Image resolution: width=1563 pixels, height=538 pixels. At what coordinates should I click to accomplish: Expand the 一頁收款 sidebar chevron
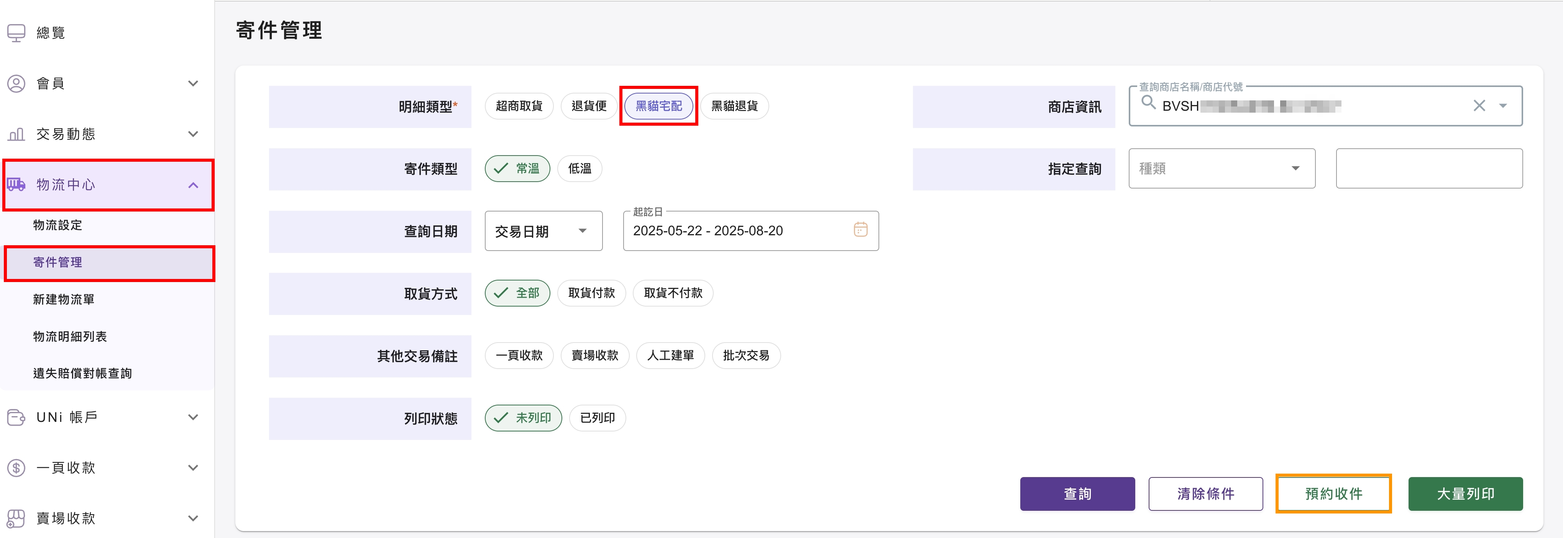click(x=193, y=467)
